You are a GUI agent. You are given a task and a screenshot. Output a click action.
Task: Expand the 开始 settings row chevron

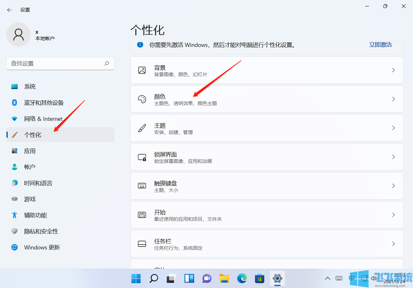pyautogui.click(x=393, y=215)
